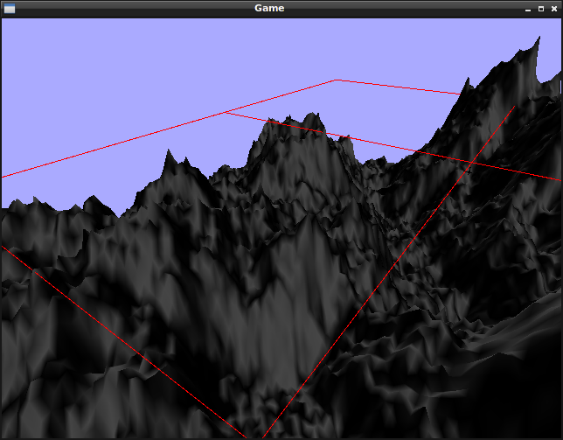The image size is (563, 440).
Task: Maximize the Game window
Action: click(541, 9)
